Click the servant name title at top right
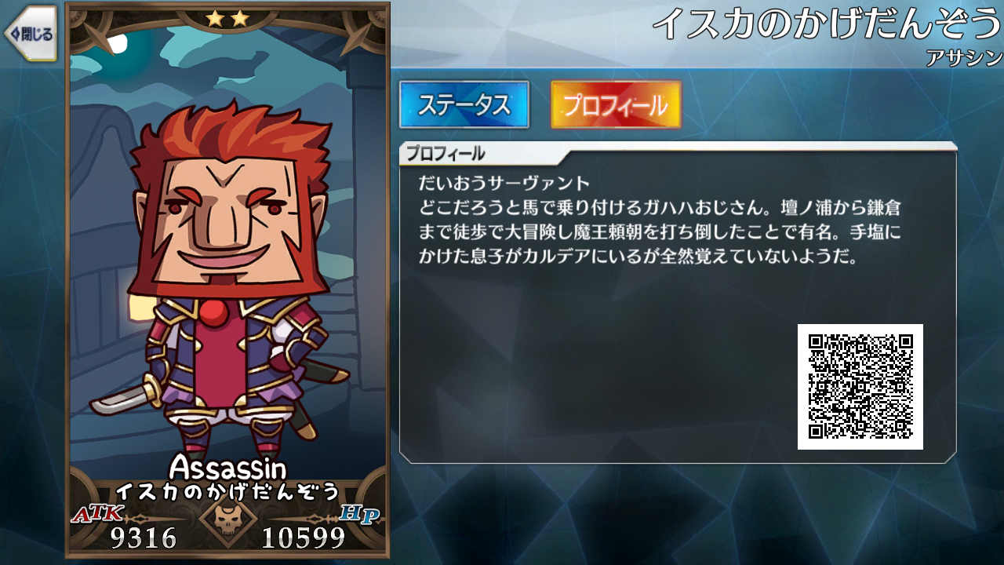 click(828, 25)
